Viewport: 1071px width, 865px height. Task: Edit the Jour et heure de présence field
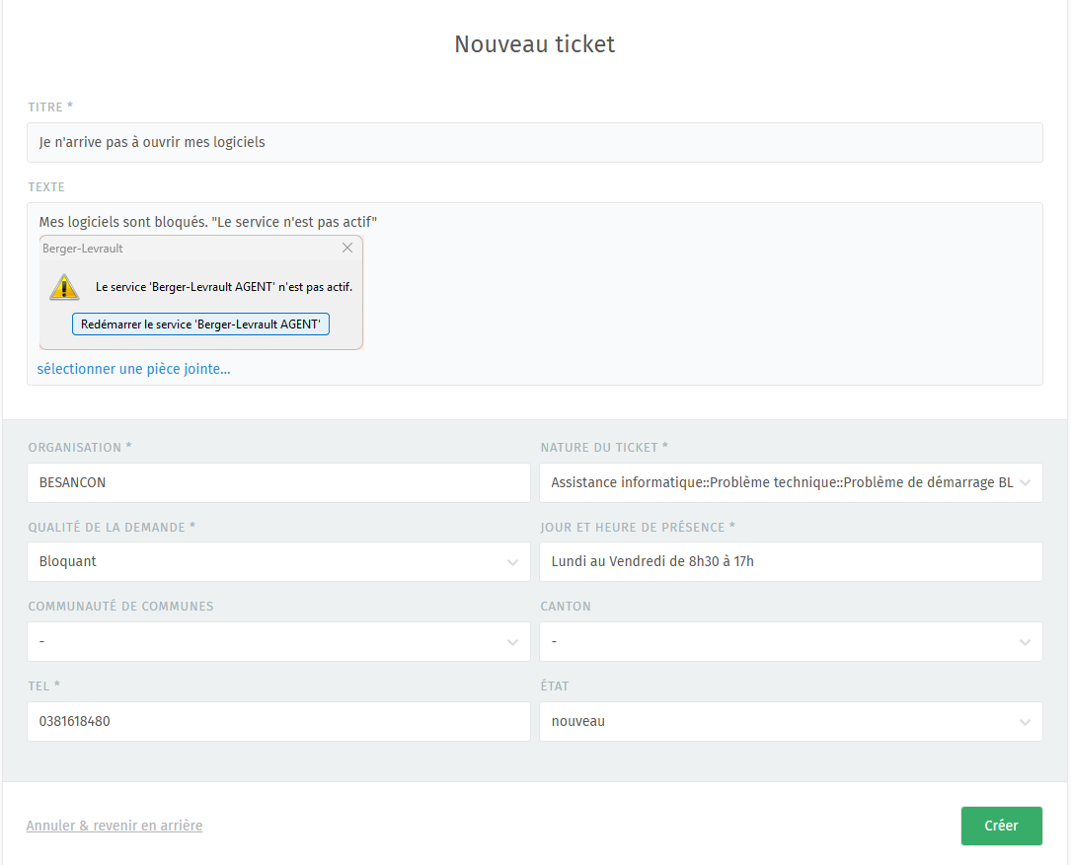pos(791,562)
